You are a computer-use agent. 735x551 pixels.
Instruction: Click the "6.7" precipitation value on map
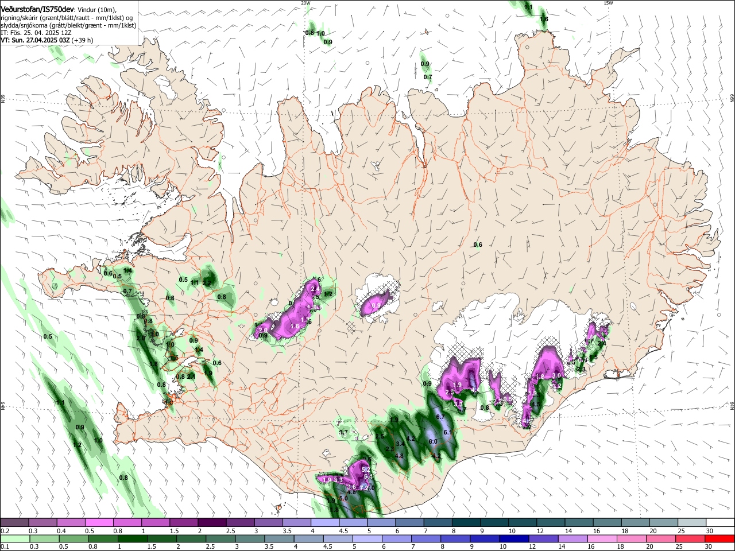[441, 417]
